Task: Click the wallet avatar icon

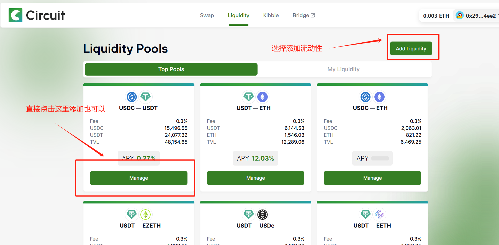Action: pos(460,16)
